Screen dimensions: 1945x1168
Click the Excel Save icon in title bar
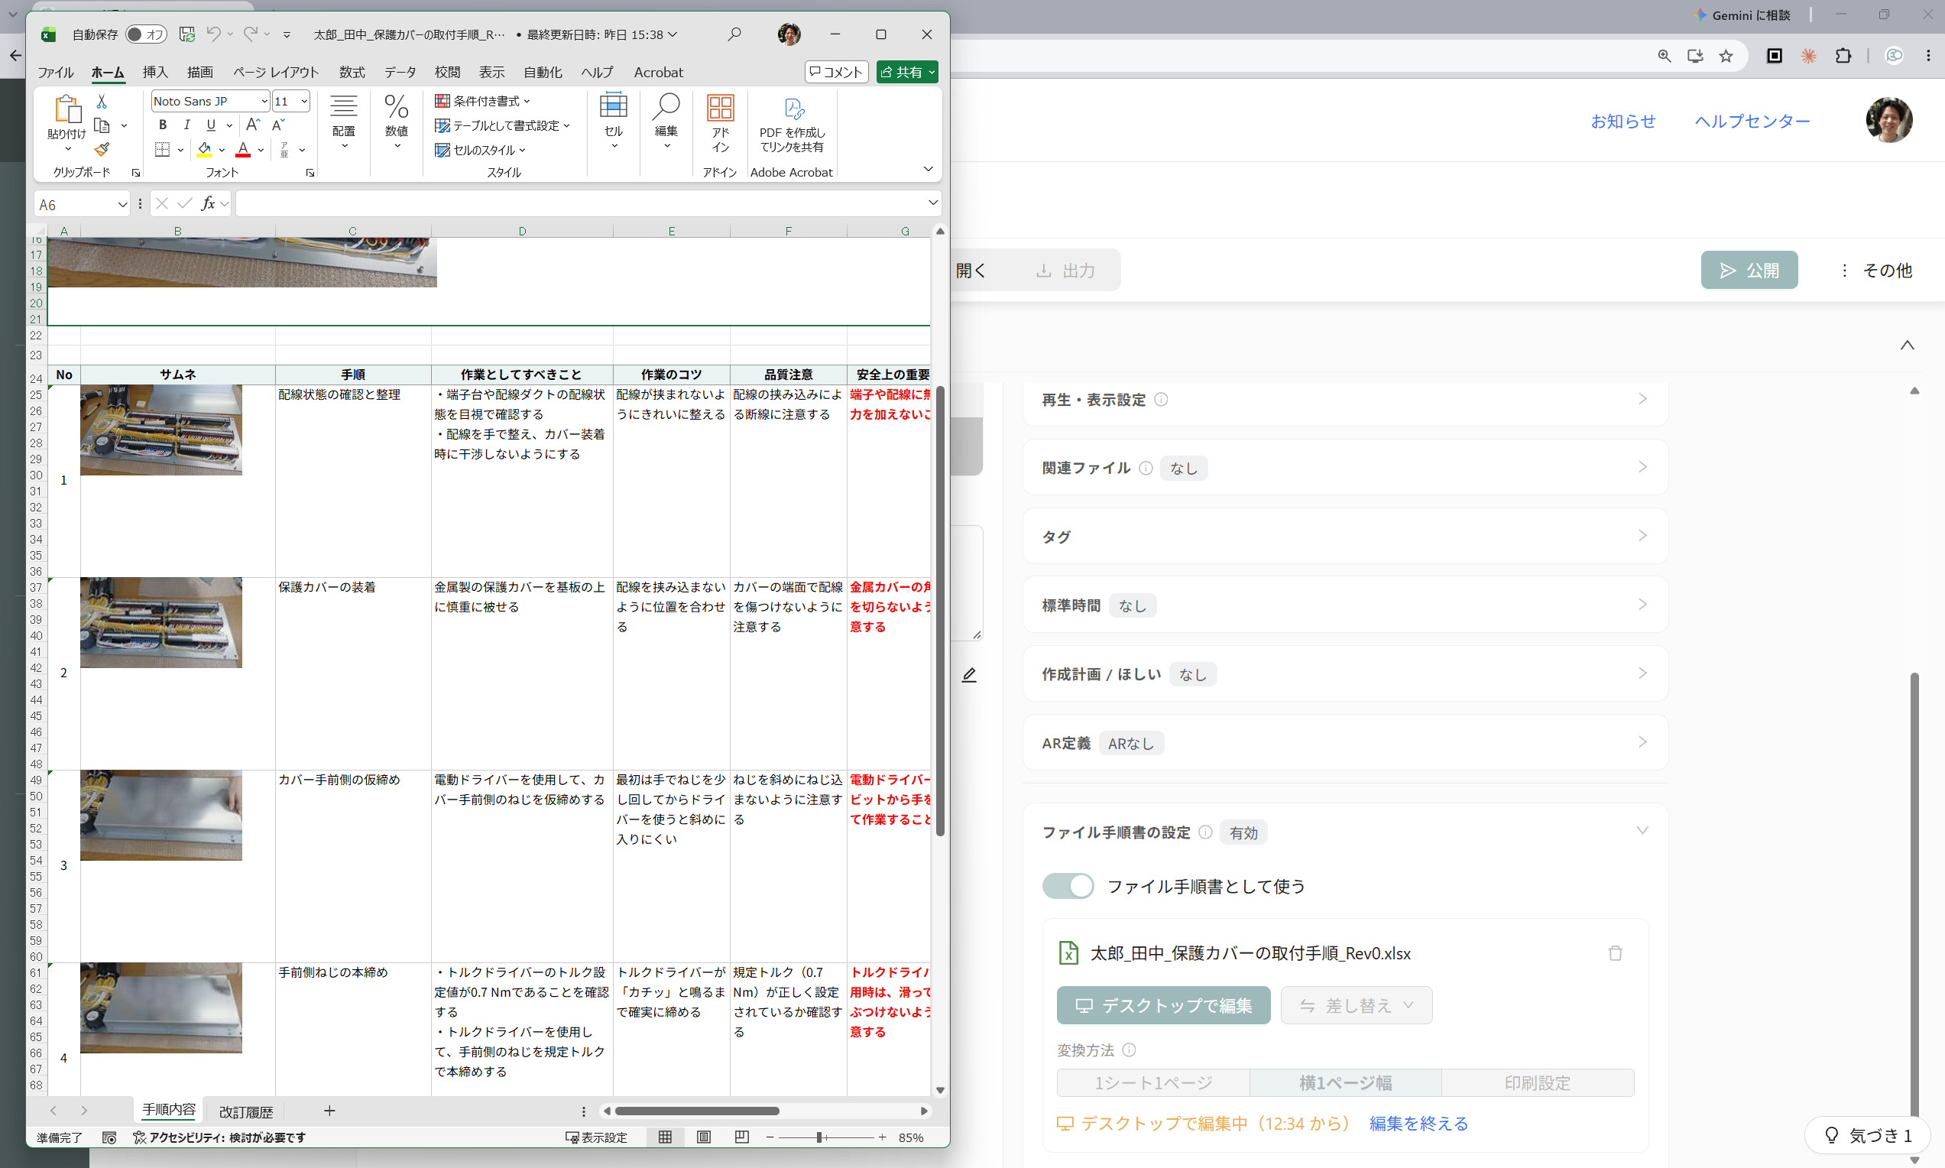pyautogui.click(x=186, y=34)
